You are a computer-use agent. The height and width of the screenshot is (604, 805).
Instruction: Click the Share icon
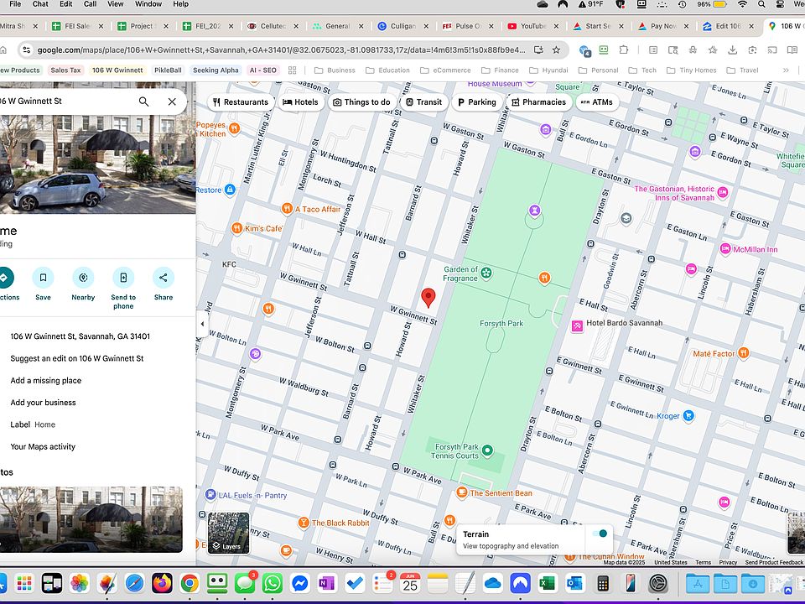[x=164, y=278]
